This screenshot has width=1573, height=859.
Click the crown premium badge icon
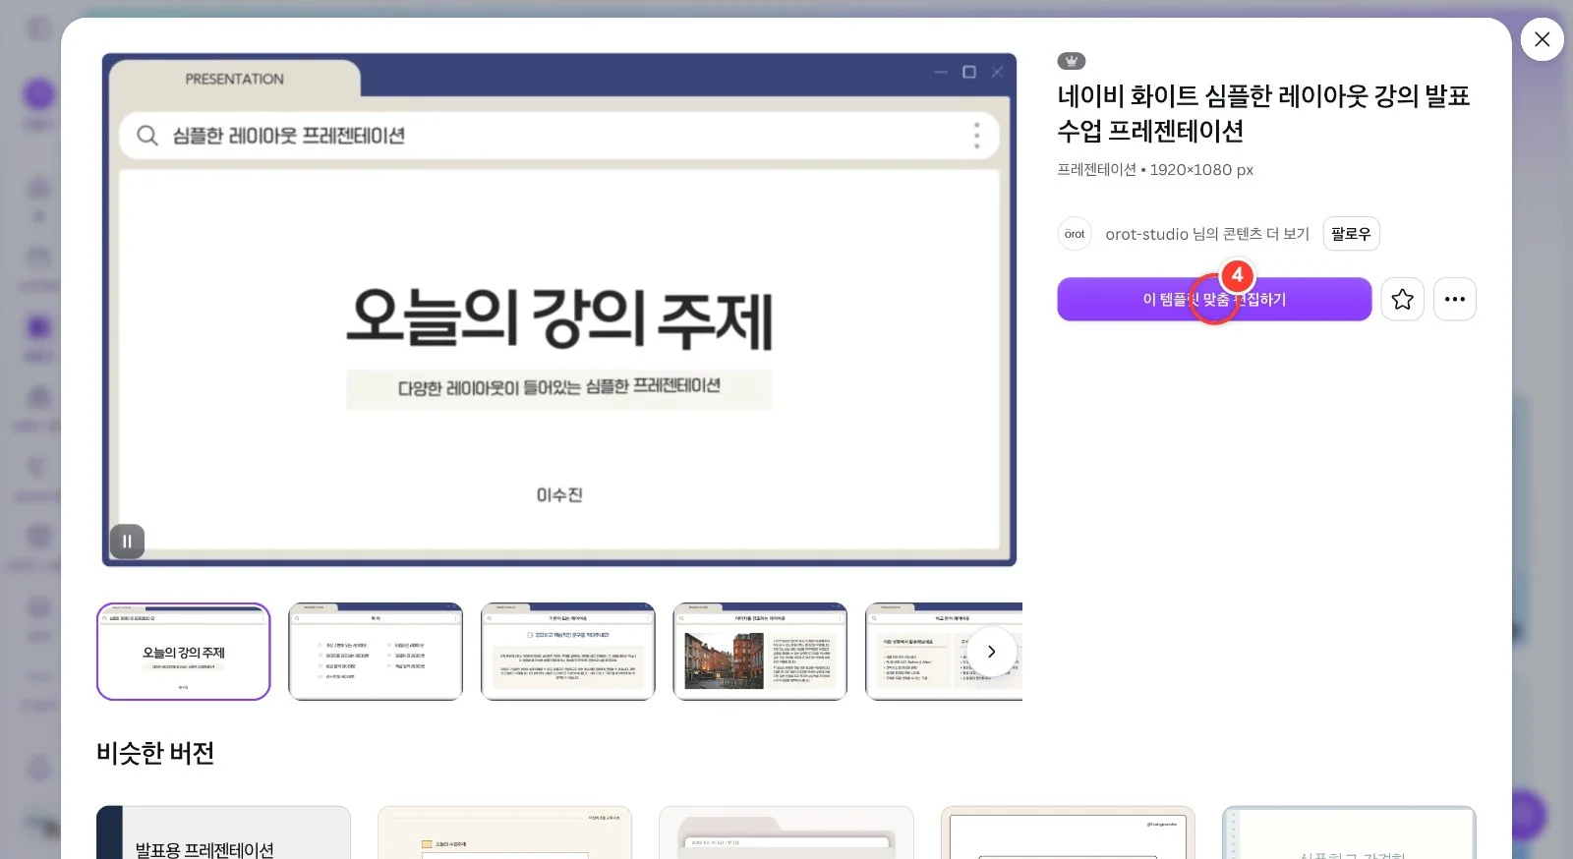click(1072, 61)
